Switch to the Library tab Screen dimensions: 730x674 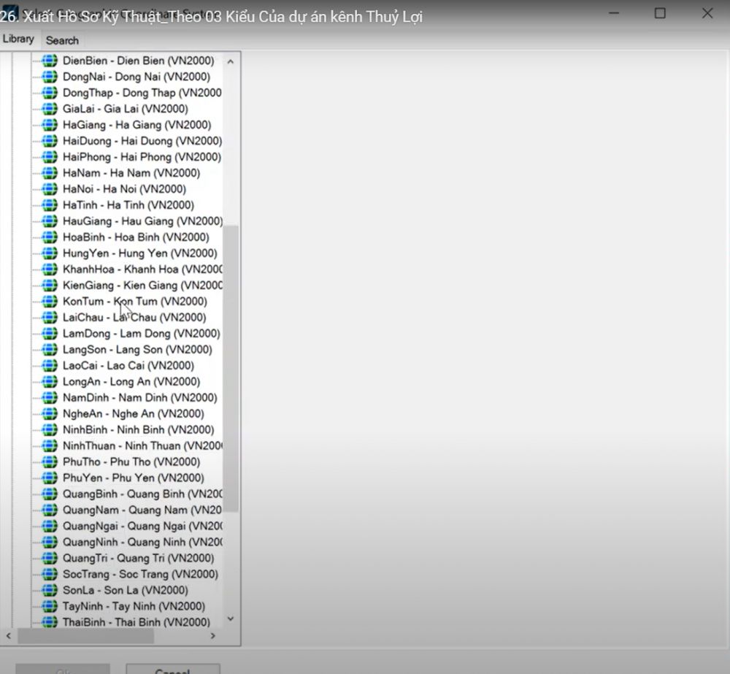click(18, 39)
